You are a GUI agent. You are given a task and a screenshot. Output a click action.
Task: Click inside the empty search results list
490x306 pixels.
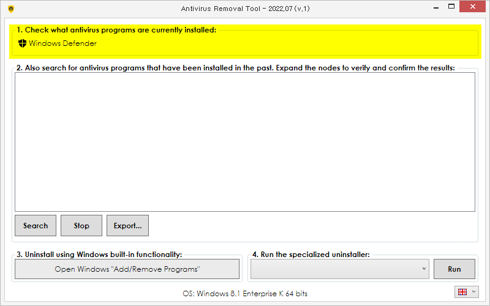click(x=244, y=142)
